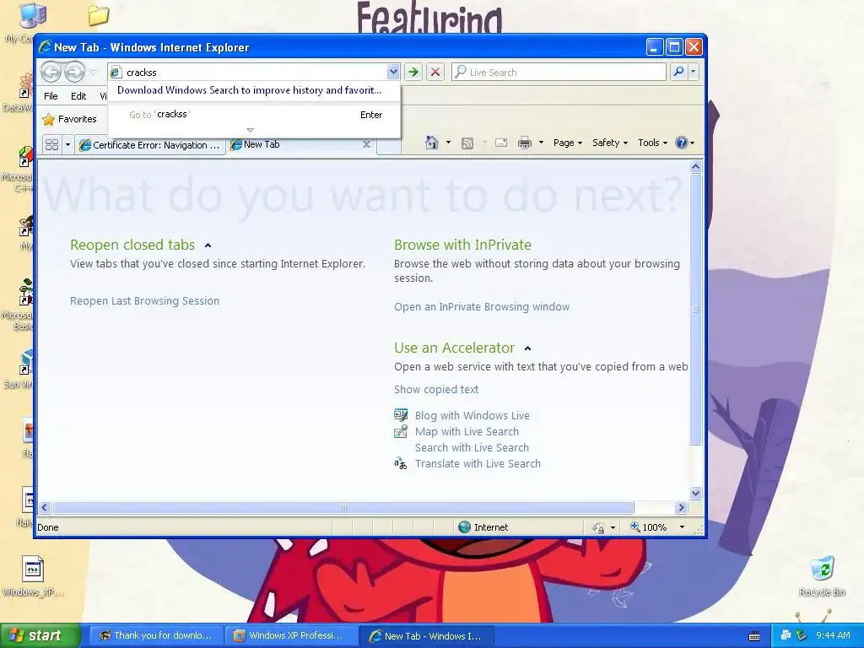Select Go to 'crackss' suggestion
Image resolution: width=864 pixels, height=648 pixels.
pyautogui.click(x=254, y=115)
